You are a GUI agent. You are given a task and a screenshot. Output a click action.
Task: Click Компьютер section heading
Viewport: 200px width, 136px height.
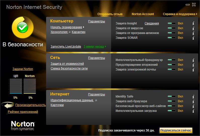pyautogui.click(x=62, y=21)
